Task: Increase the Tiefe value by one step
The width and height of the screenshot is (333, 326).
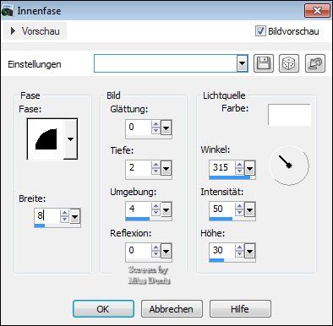Action: 156,165
